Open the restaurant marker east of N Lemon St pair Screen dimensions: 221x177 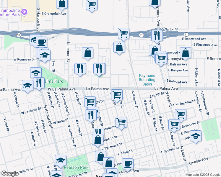coord(99,68)
